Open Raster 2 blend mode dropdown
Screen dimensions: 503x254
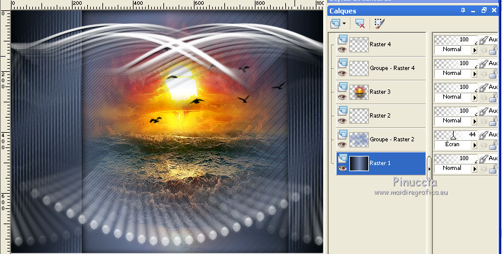point(474,121)
